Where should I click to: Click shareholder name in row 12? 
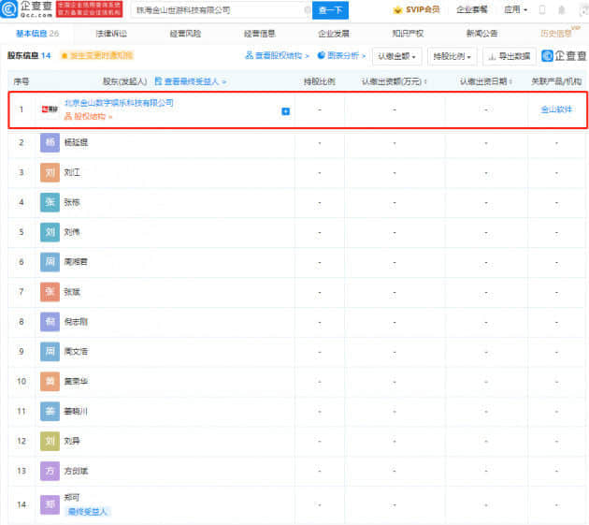(72, 441)
